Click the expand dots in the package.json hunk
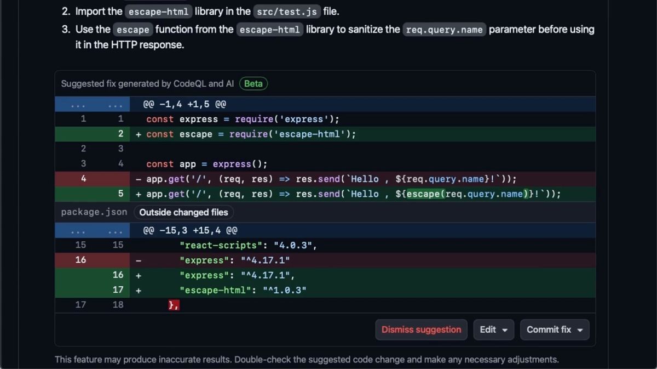The image size is (657, 369). pyautogui.click(x=99, y=230)
